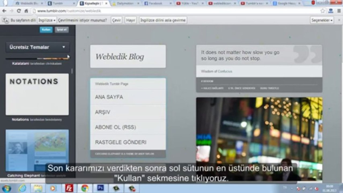Image resolution: width=343 pixels, height=193 pixels.
Task: Open the İngilizce language dropdown
Action: point(47,20)
